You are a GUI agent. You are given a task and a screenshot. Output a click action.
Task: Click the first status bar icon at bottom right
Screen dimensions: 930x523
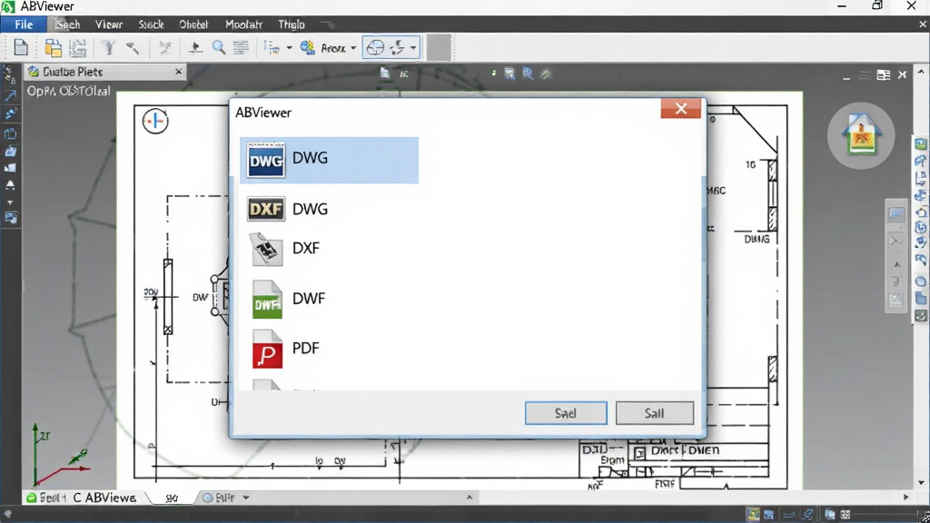[x=753, y=514]
